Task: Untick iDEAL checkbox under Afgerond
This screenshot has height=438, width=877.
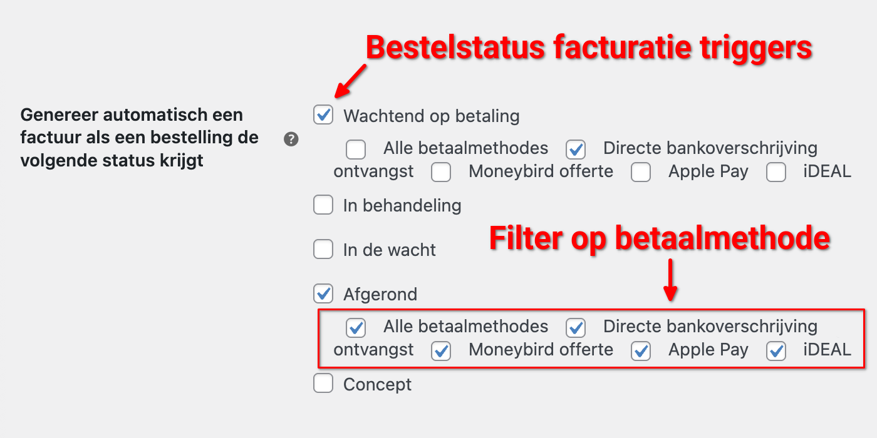Action: point(776,350)
